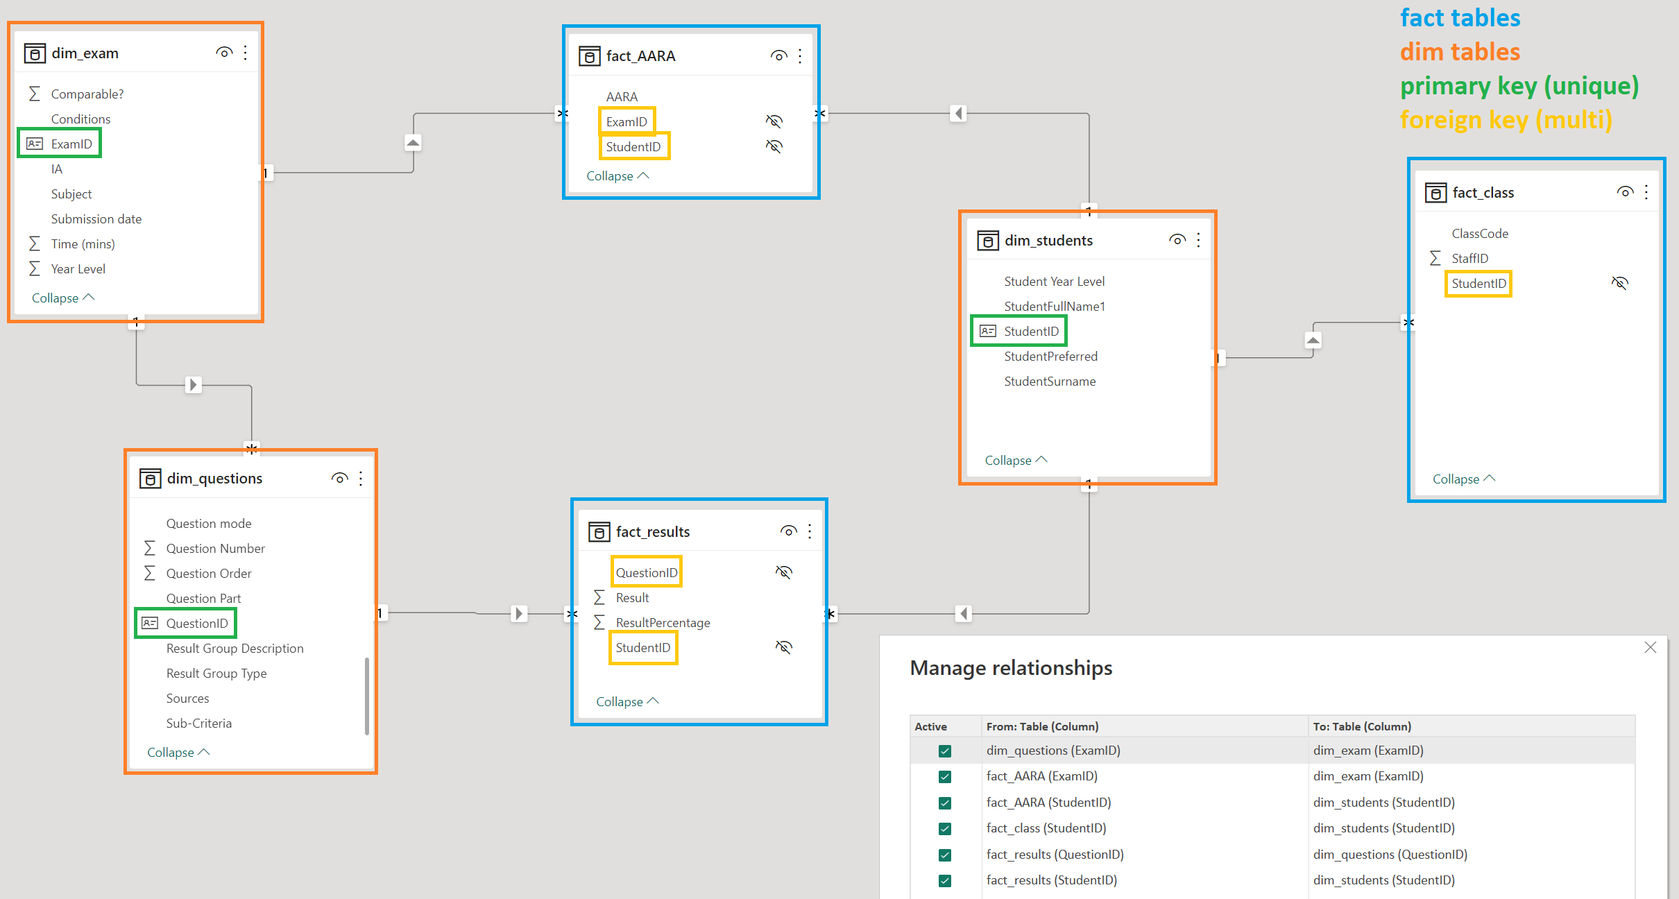Toggle visibility of fact_AARA table
Image resolution: width=1679 pixels, height=899 pixels.
pos(778,55)
